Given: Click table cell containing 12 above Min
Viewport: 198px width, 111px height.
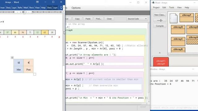Looking at the screenshot, I should pos(19,63).
